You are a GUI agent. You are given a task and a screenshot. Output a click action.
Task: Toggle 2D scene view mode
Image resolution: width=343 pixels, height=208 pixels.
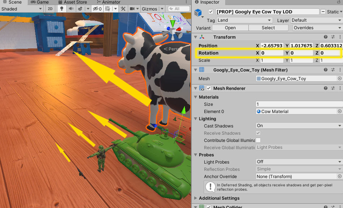50,9
